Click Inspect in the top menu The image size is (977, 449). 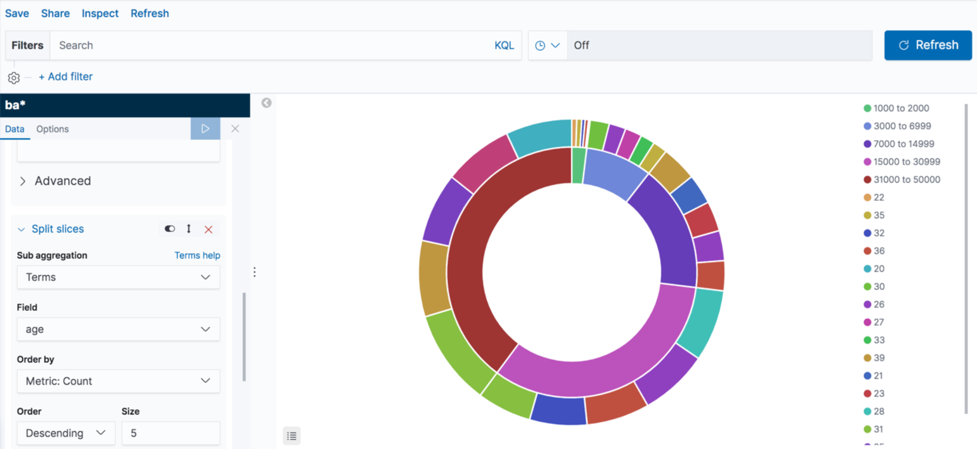tap(100, 13)
